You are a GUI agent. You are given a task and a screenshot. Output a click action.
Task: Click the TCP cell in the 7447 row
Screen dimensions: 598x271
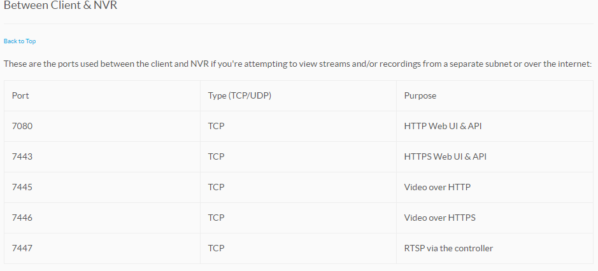(x=217, y=248)
